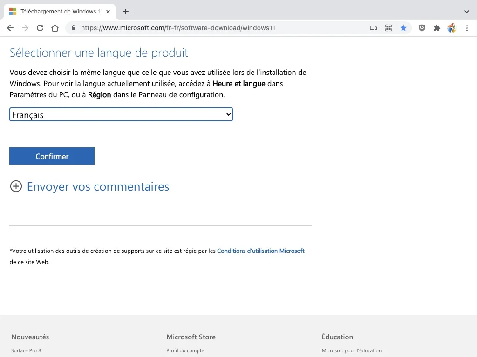The height and width of the screenshot is (357, 477).
Task: Click the browser forward arrow
Action: (x=25, y=28)
